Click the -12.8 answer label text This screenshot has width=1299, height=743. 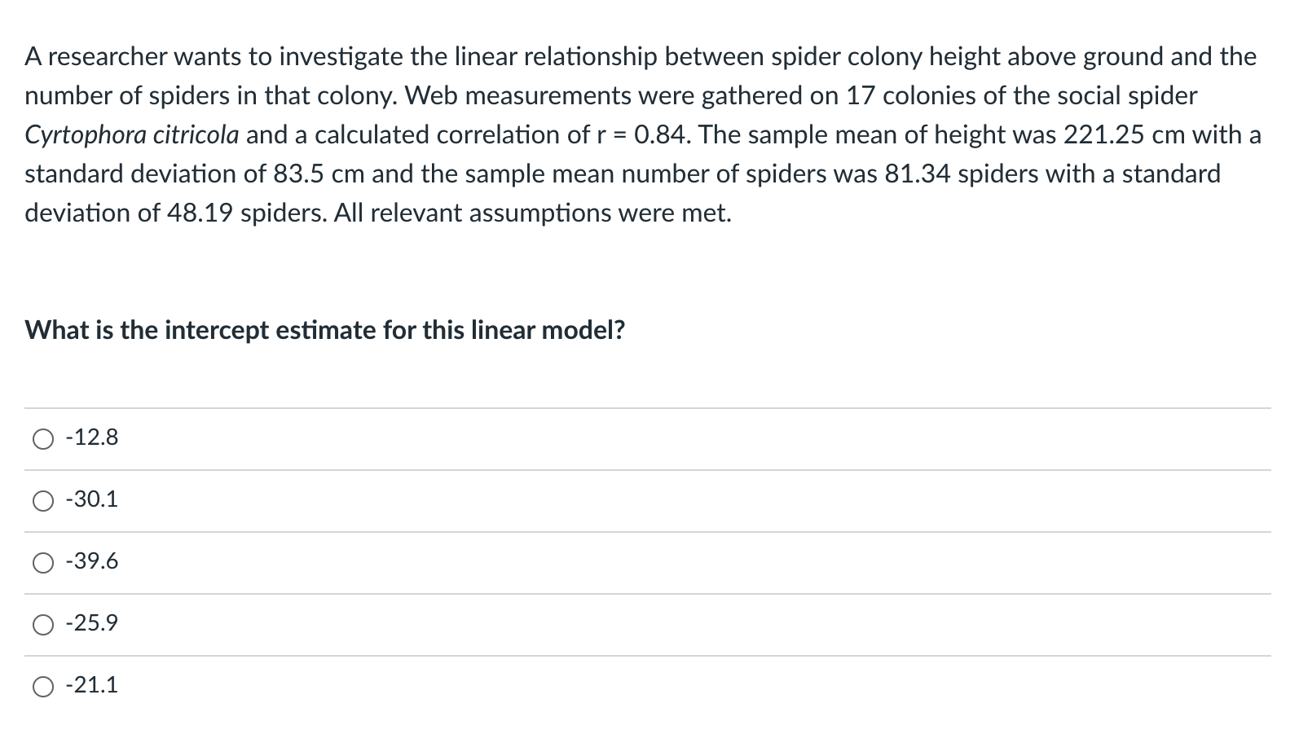92,438
